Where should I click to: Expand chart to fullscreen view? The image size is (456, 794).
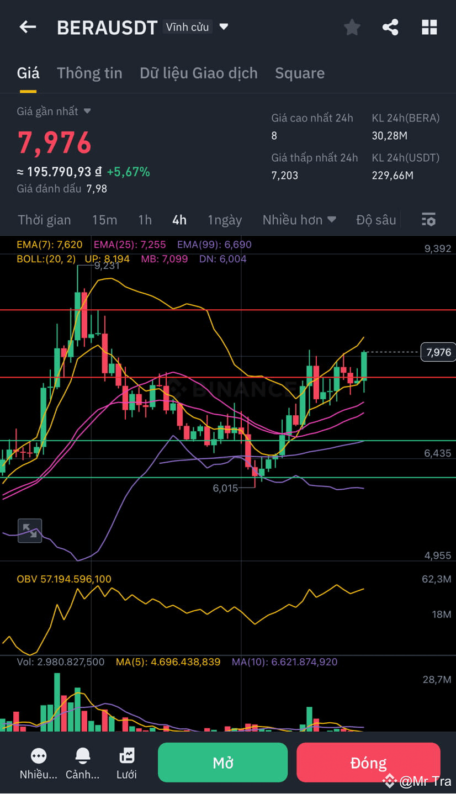coord(29,531)
